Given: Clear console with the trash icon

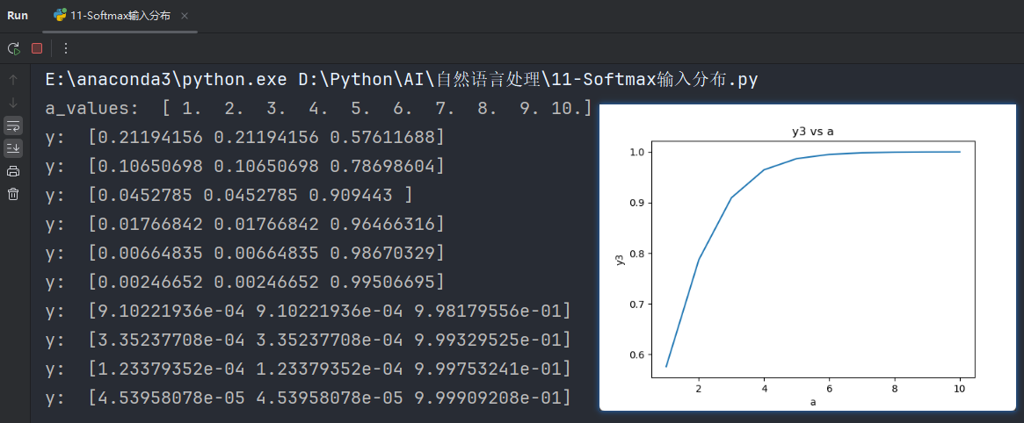Looking at the screenshot, I should pyautogui.click(x=13, y=194).
